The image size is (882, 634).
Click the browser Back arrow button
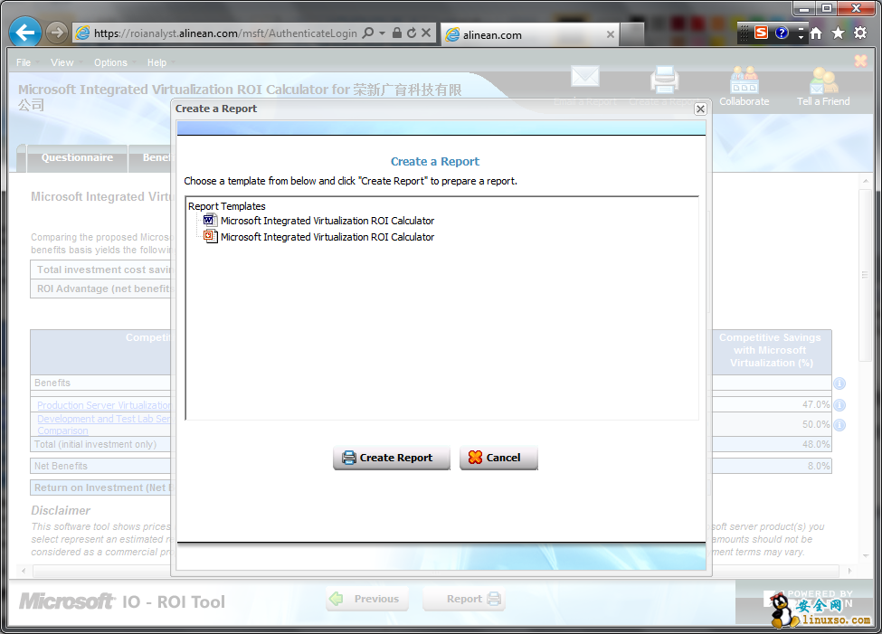(x=24, y=33)
